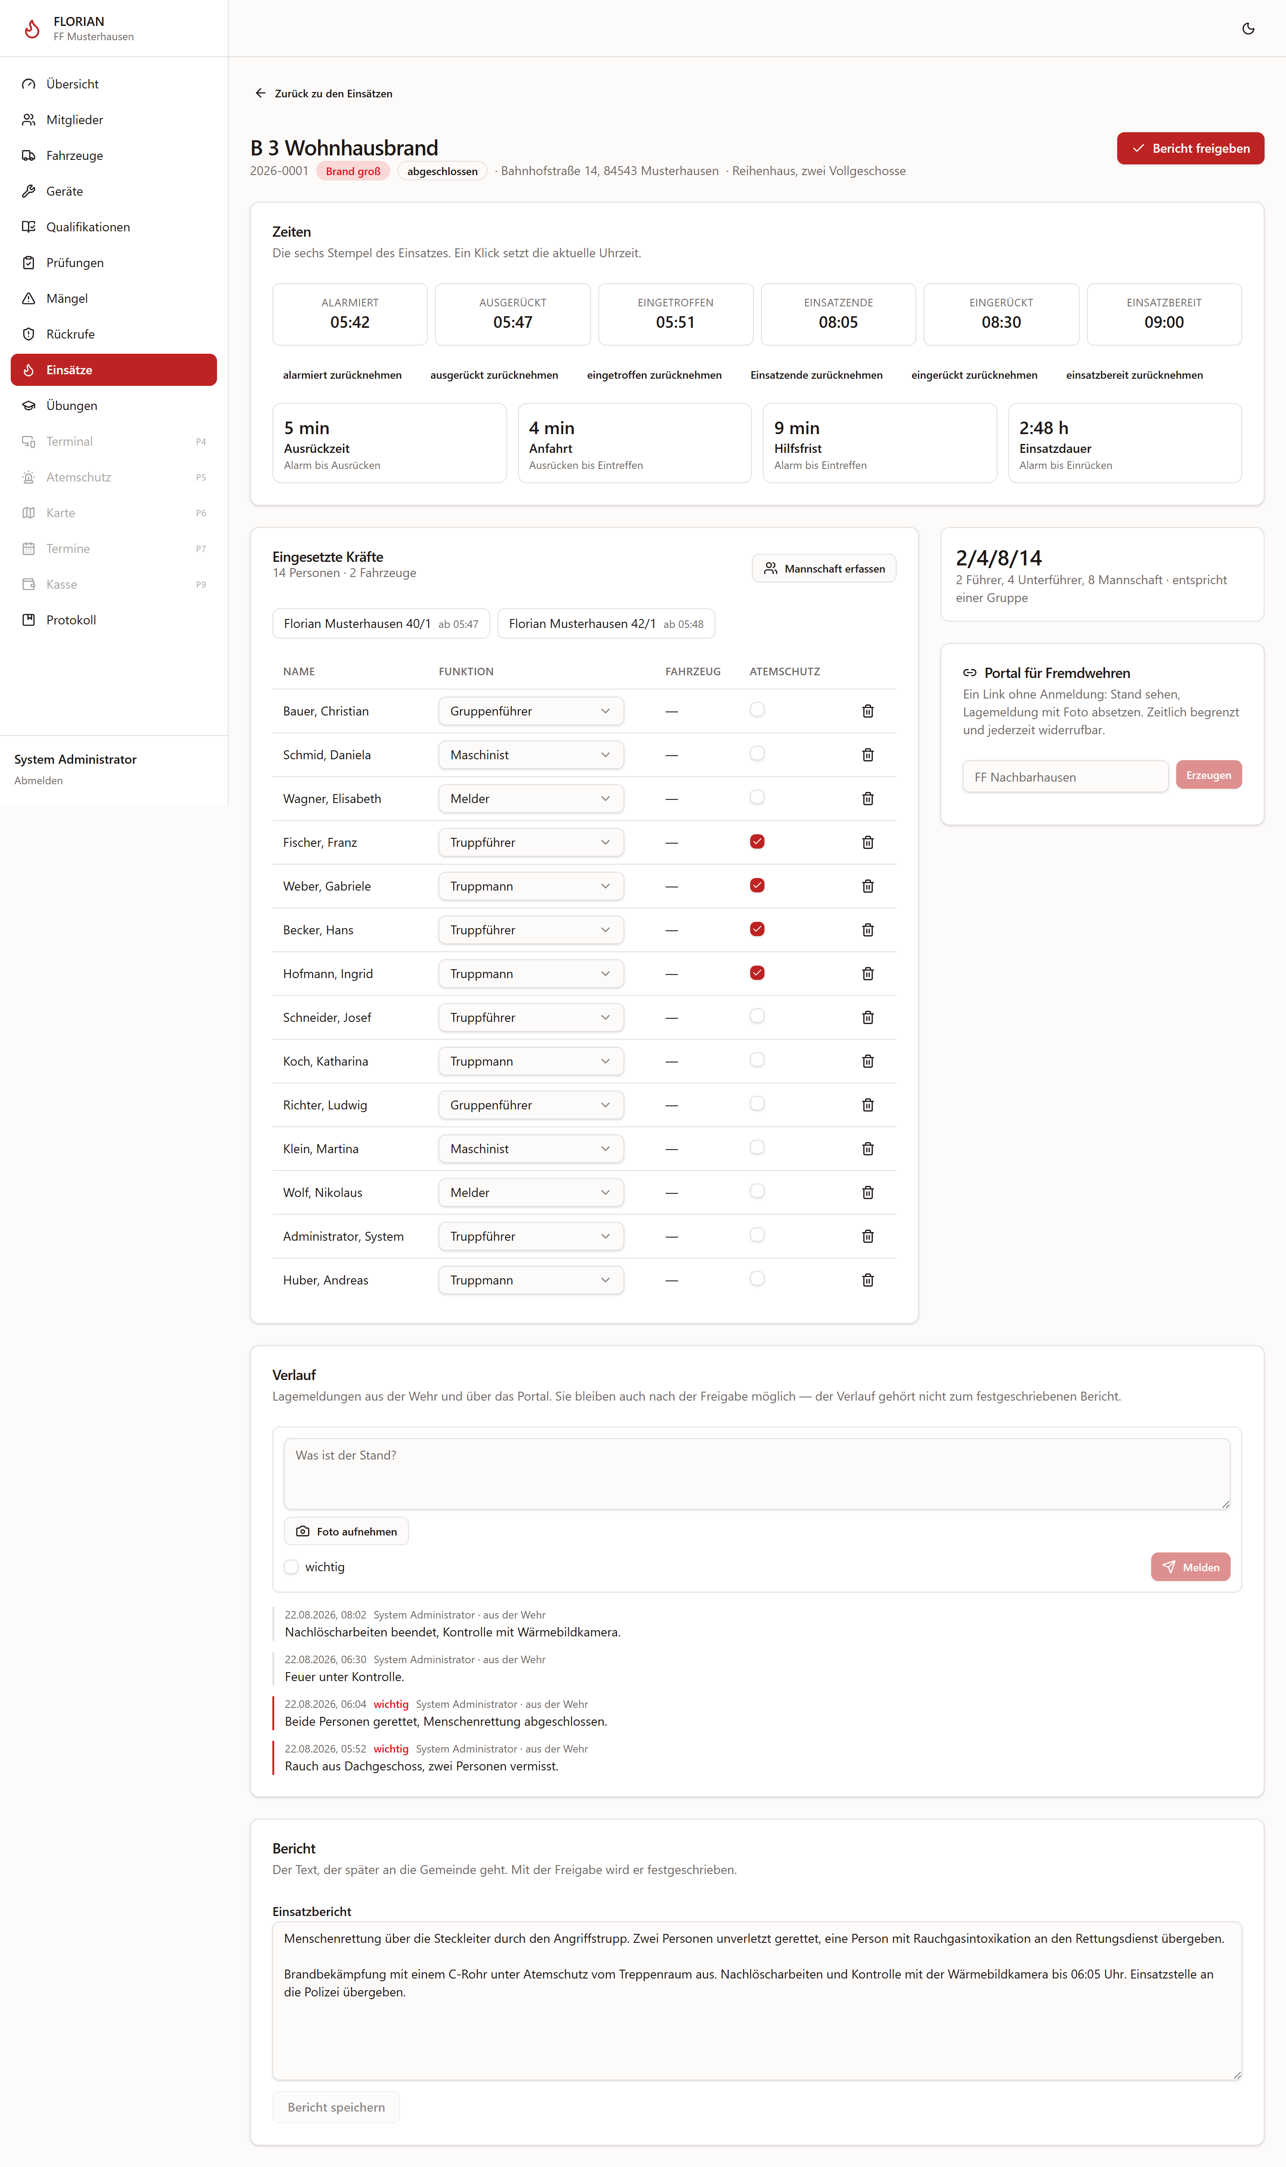
Task: Open Funktion dropdown for Klein, Martina
Action: coord(530,1149)
